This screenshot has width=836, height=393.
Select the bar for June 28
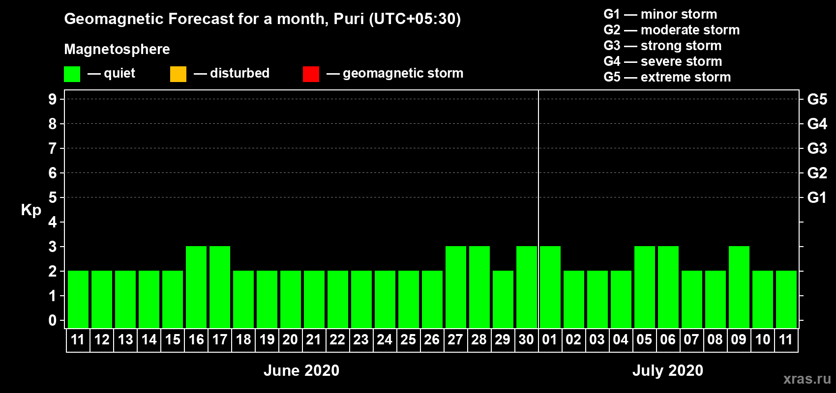479,287
